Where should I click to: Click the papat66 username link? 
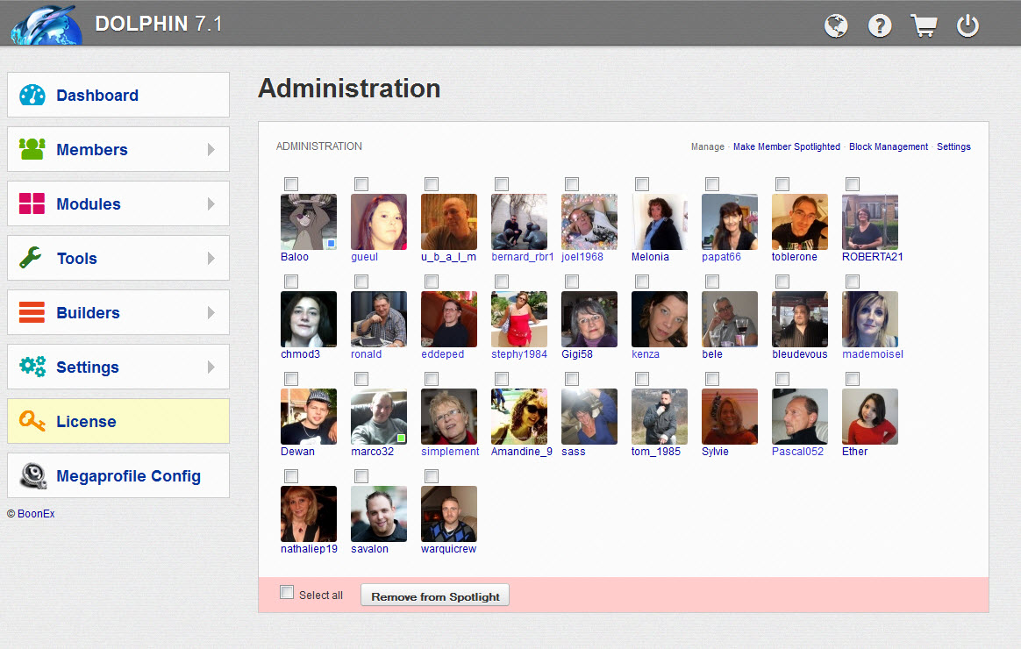[x=721, y=256]
